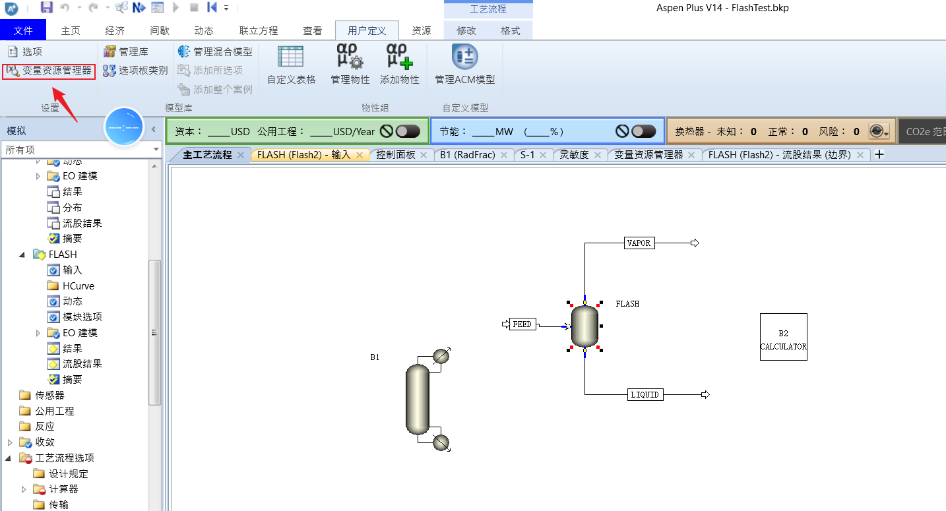Image resolution: width=946 pixels, height=511 pixels.
Task: Open the 所有项 filter dropdown
Action: pos(156,150)
